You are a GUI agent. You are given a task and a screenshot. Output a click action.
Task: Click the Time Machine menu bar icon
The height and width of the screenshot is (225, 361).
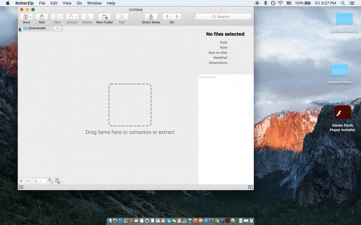tap(273, 3)
